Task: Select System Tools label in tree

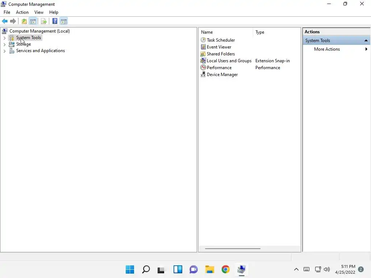Action: pyautogui.click(x=28, y=38)
